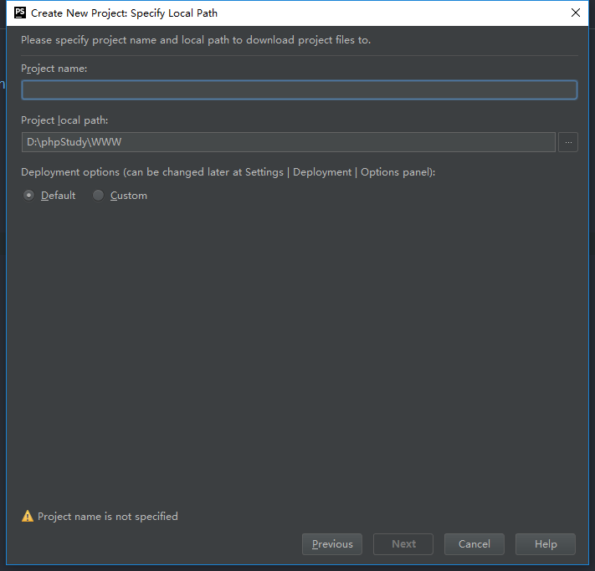Click the 'Default' radio label text
Screen dimensions: 595x571
(x=58, y=196)
